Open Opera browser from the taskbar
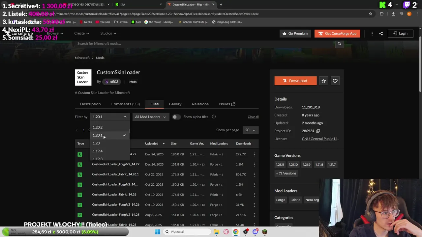Image resolution: width=422 pixels, height=237 pixels. (x=226, y=232)
